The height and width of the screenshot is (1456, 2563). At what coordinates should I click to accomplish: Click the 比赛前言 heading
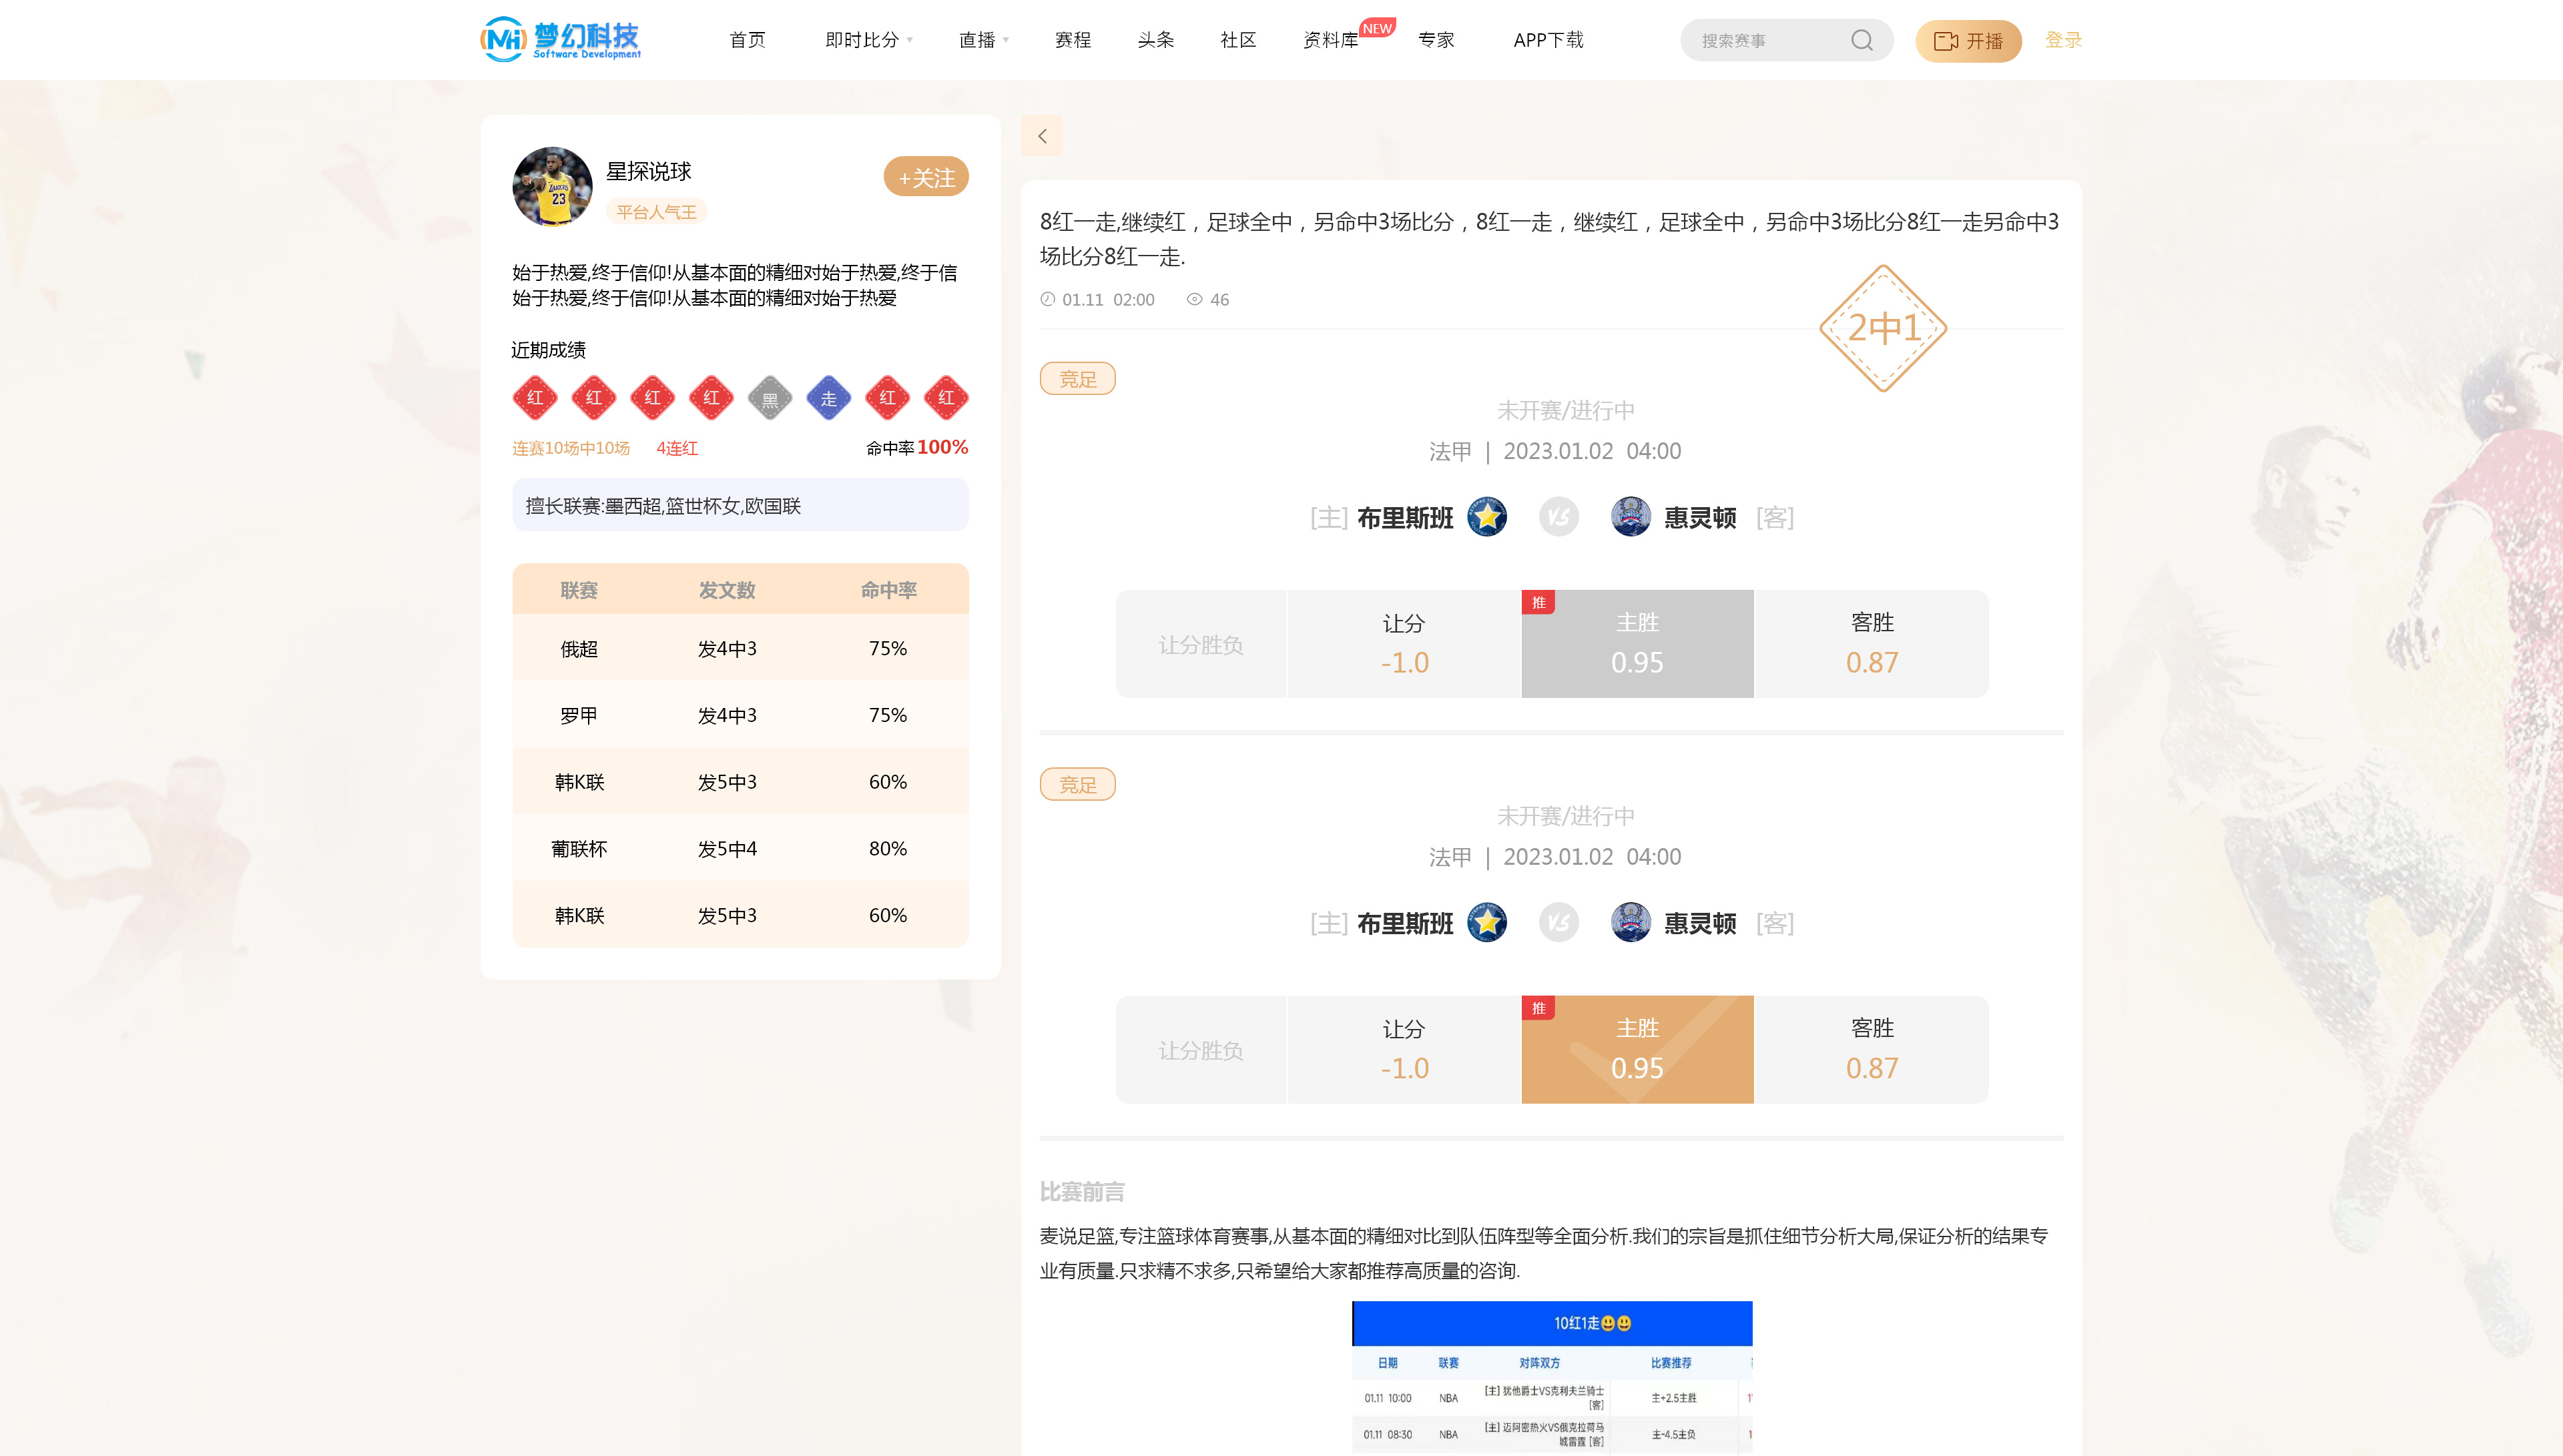click(x=1082, y=1192)
